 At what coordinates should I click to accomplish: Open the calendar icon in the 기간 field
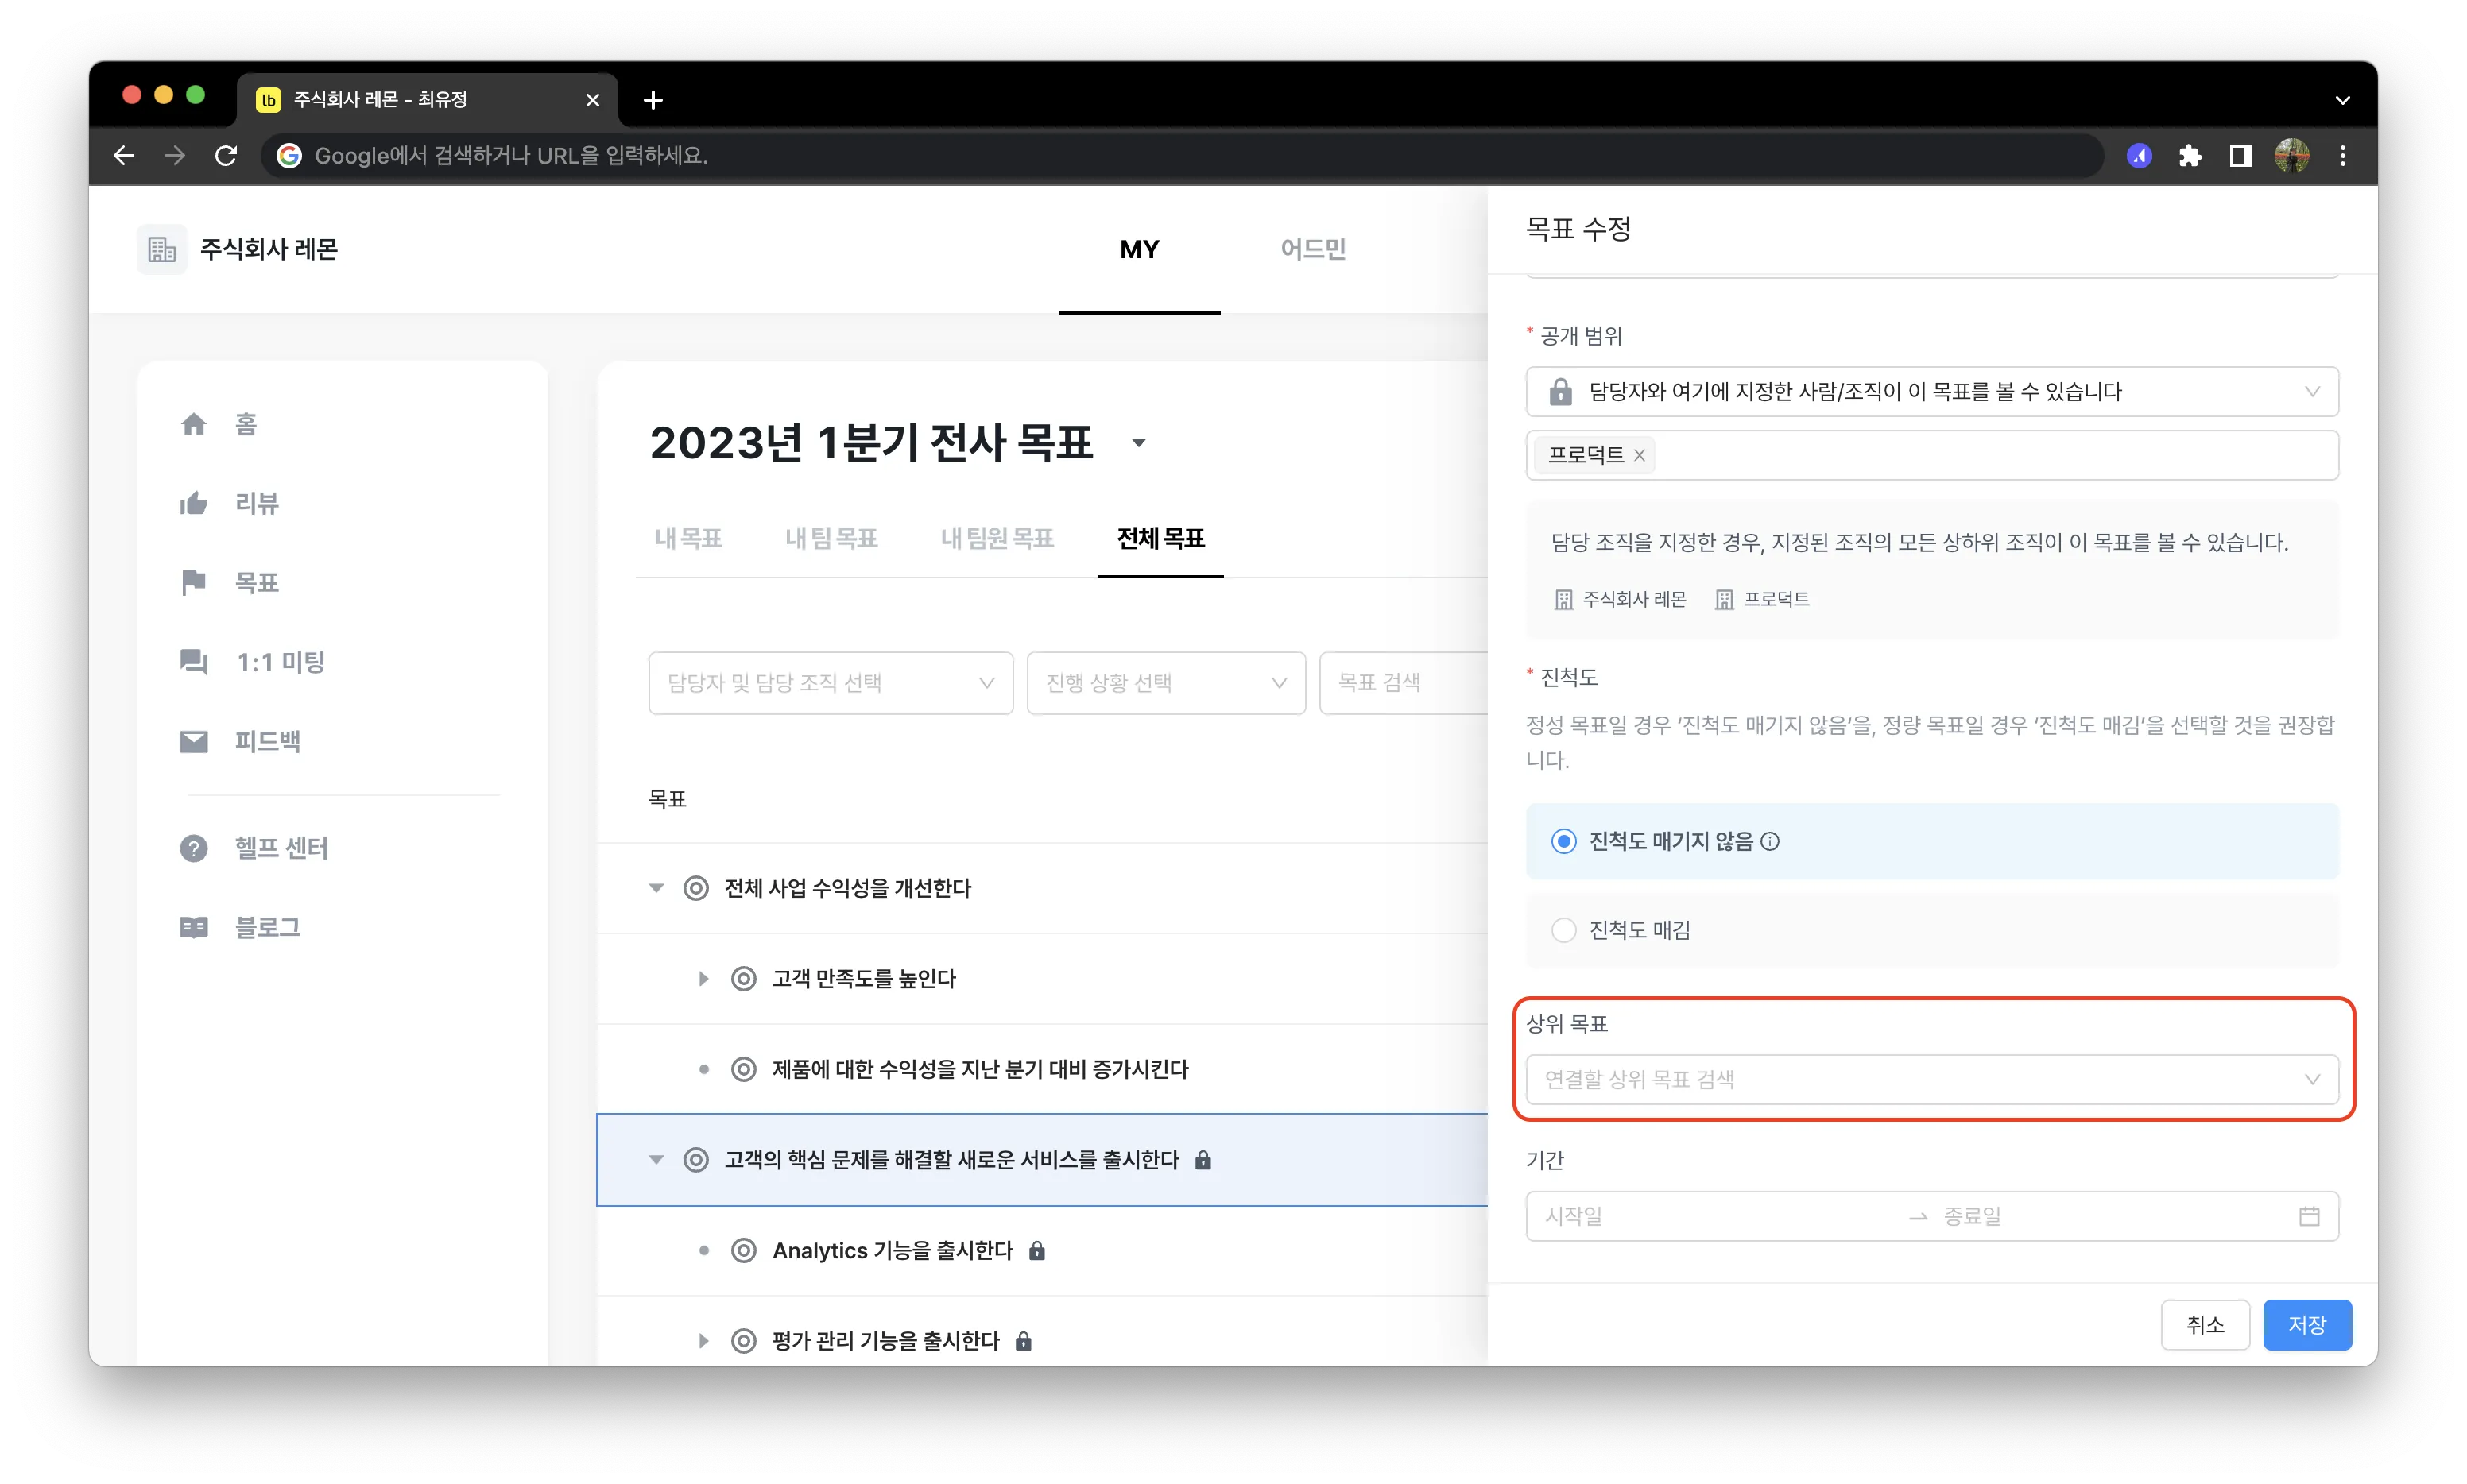point(2308,1216)
